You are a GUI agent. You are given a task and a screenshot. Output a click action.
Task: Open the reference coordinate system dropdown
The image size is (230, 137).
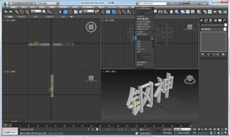click(89, 11)
